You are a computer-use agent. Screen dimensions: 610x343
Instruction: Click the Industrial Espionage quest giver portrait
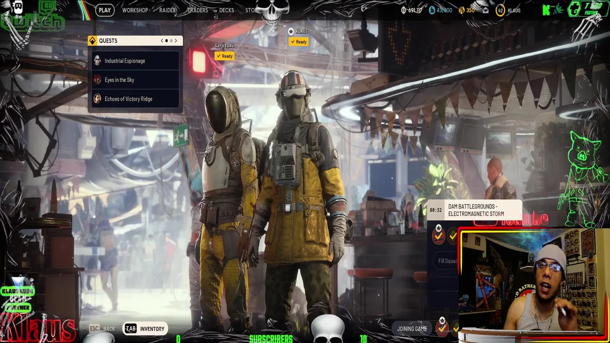click(x=97, y=61)
